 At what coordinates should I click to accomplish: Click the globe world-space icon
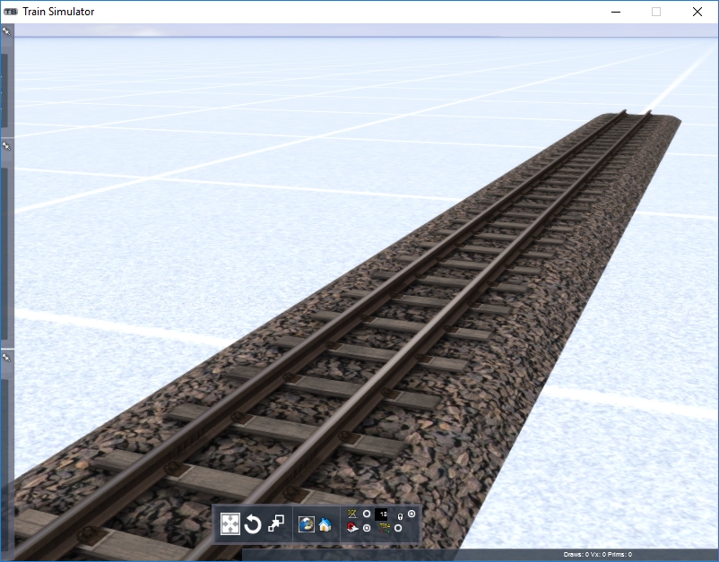tap(307, 524)
